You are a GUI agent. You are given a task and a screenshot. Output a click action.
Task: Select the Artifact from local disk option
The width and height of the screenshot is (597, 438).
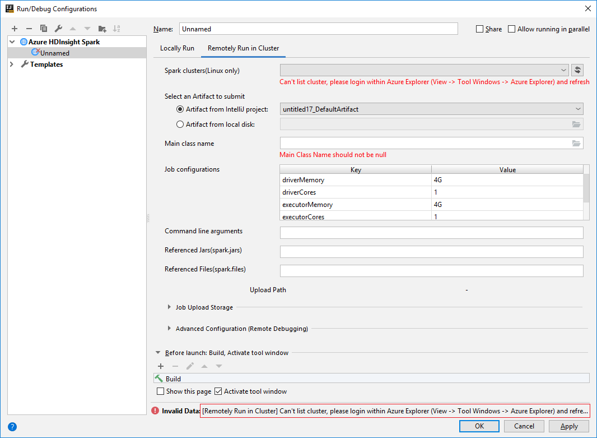(x=180, y=124)
